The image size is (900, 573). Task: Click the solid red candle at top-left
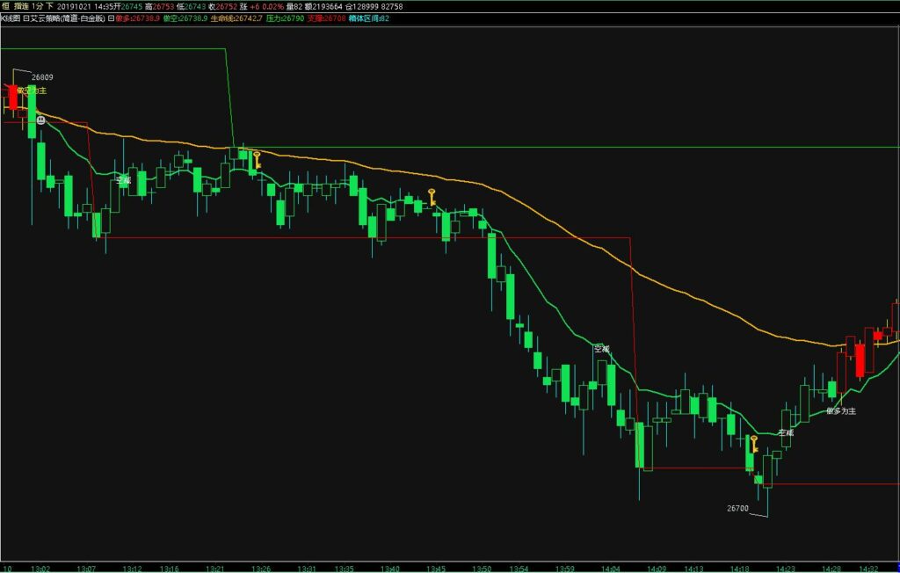pyautogui.click(x=12, y=96)
